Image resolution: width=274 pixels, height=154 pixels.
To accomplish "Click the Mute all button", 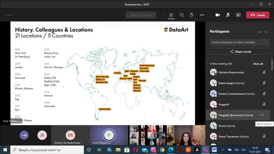I will pyautogui.click(x=258, y=64).
